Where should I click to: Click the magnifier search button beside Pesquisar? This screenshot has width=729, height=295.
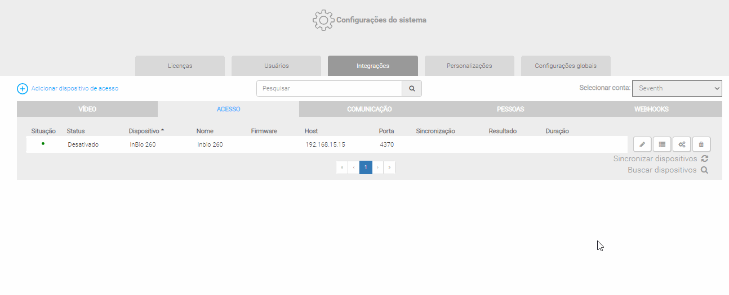pyautogui.click(x=412, y=89)
